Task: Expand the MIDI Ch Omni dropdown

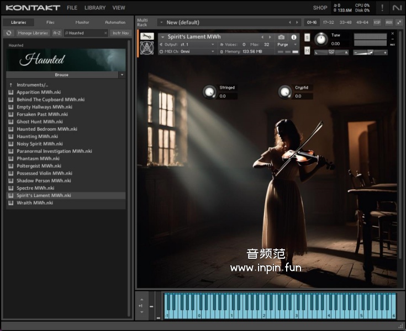Action: [187, 51]
